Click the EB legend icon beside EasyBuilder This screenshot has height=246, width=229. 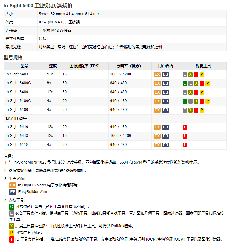click(x=13, y=191)
